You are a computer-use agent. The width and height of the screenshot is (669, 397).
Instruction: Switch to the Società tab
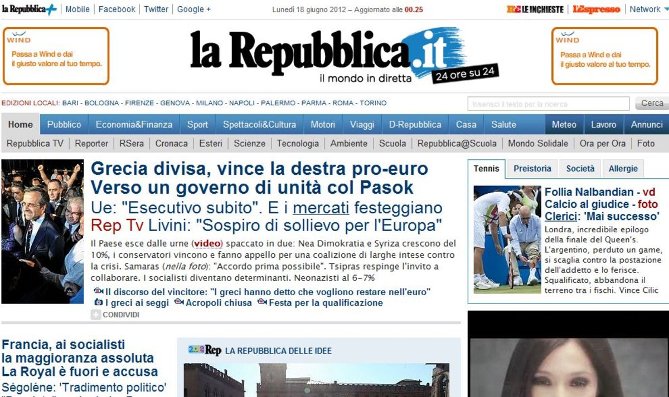pyautogui.click(x=580, y=169)
